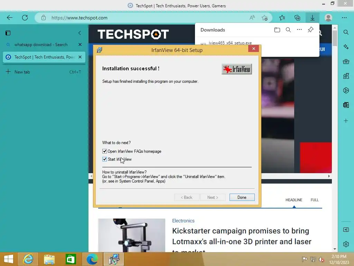Open Edge Settings and more menu
The width and height of the screenshot is (354, 266).
click(344, 18)
